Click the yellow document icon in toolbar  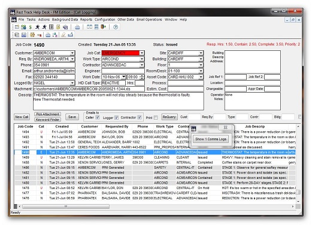click(58, 27)
